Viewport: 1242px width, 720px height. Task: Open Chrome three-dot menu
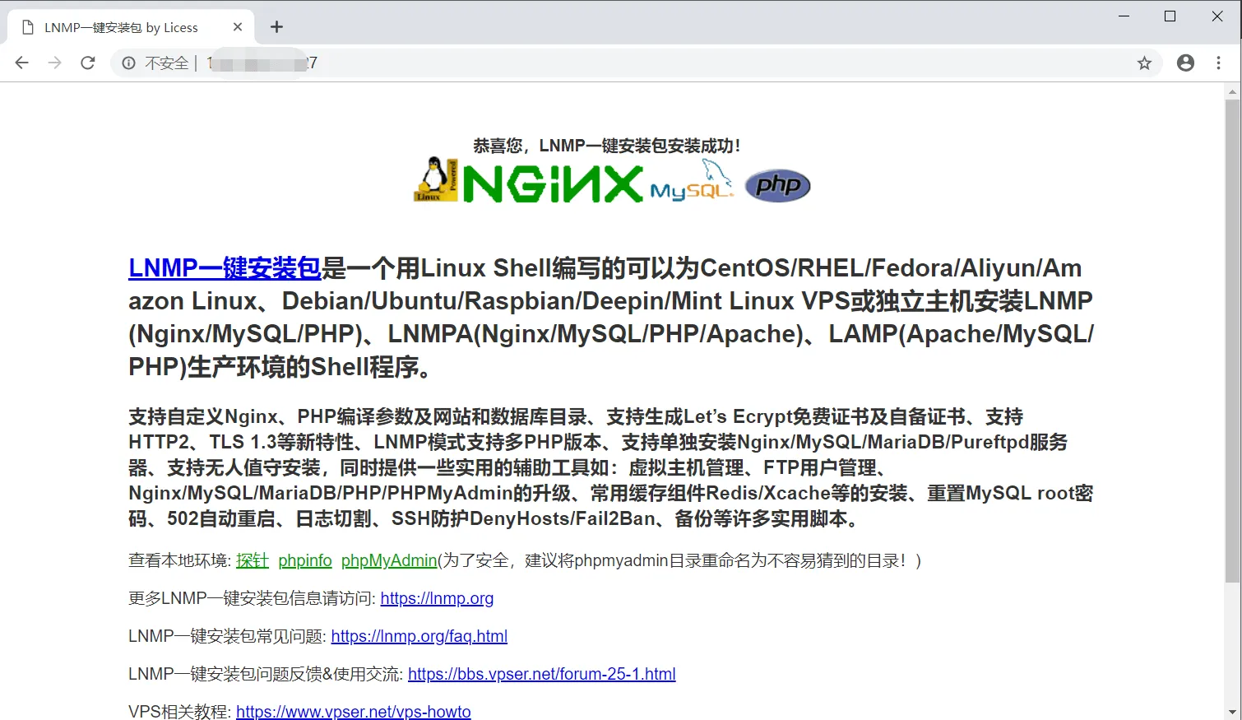pos(1218,63)
